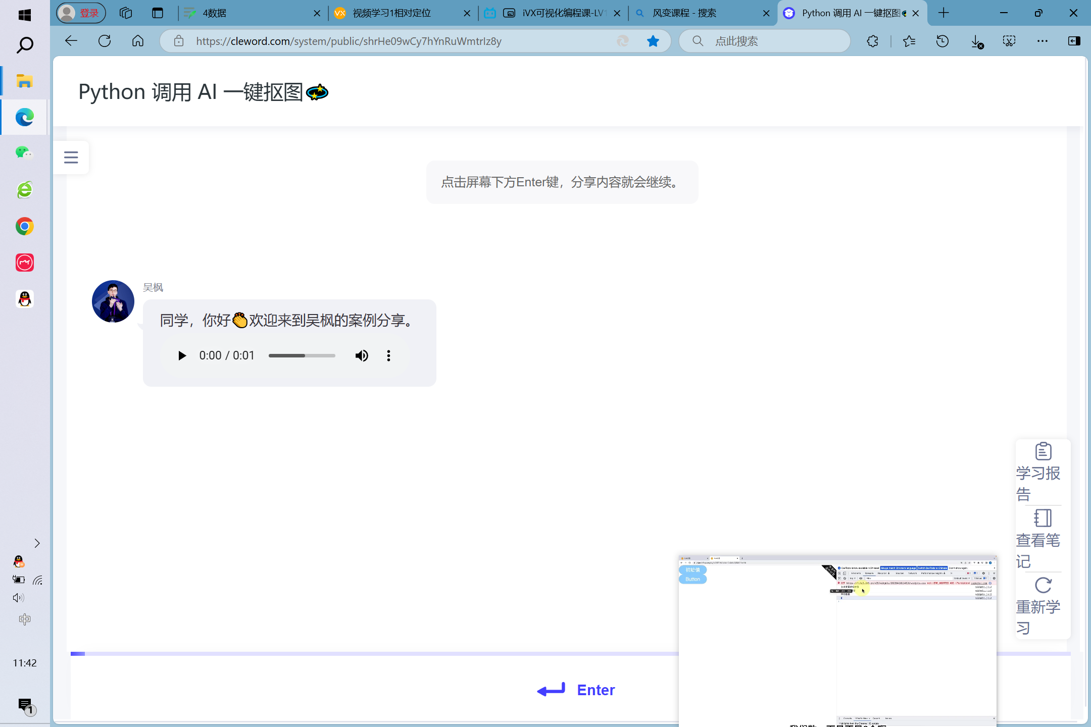Open browsing history icon

(x=942, y=41)
